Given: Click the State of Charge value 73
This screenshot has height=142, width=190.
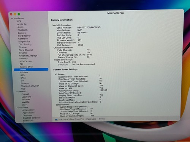Looking at the screenshot, I should click(88, 57).
